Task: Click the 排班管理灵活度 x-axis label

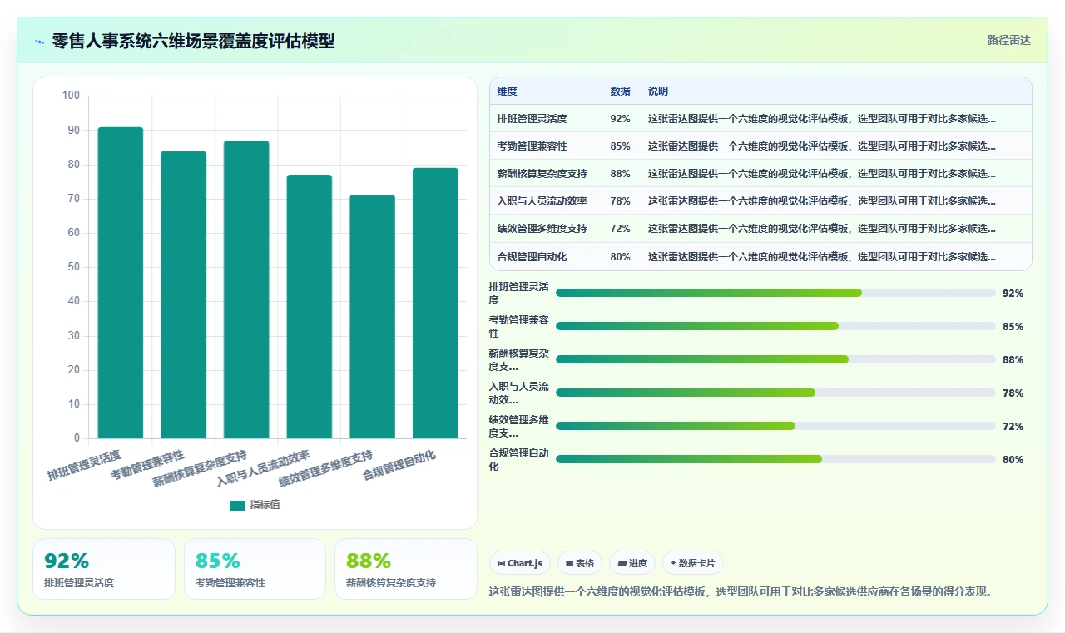Action: point(84,465)
